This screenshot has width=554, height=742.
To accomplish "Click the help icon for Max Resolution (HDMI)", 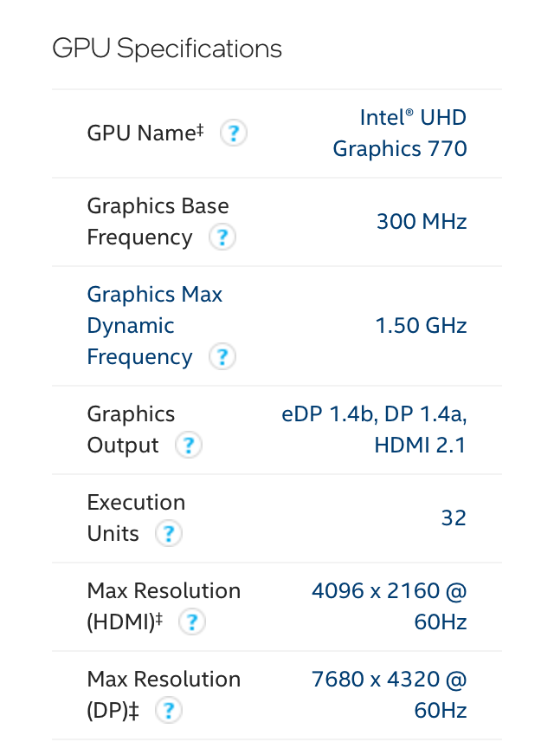I will [191, 622].
